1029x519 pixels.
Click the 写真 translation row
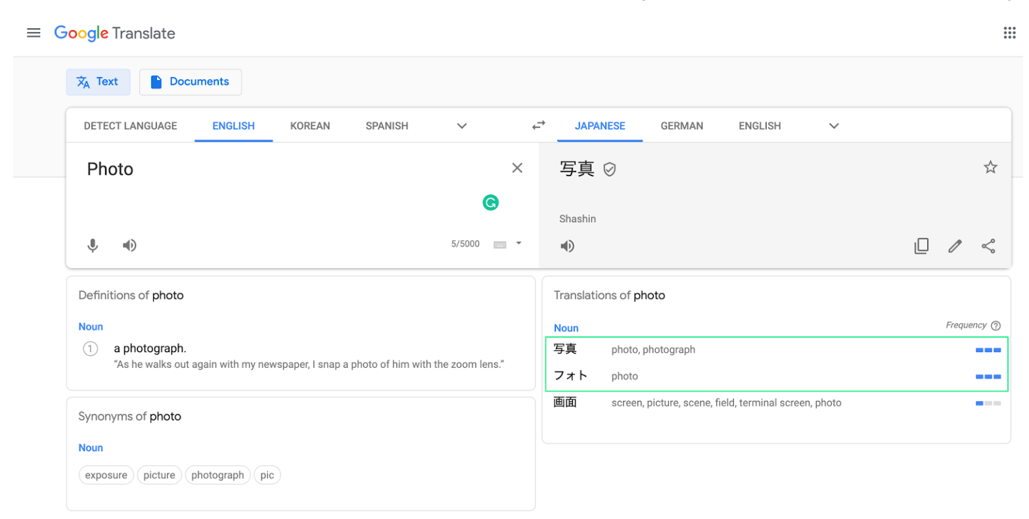[x=777, y=350]
